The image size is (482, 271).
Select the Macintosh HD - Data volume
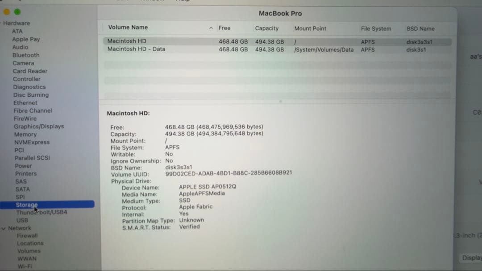click(179, 49)
